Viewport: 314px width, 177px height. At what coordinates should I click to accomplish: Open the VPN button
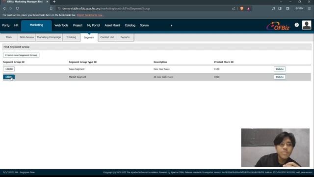coord(299,8)
